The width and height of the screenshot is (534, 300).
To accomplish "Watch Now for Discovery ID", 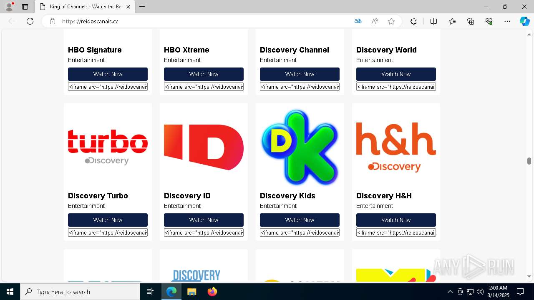I will point(204,220).
